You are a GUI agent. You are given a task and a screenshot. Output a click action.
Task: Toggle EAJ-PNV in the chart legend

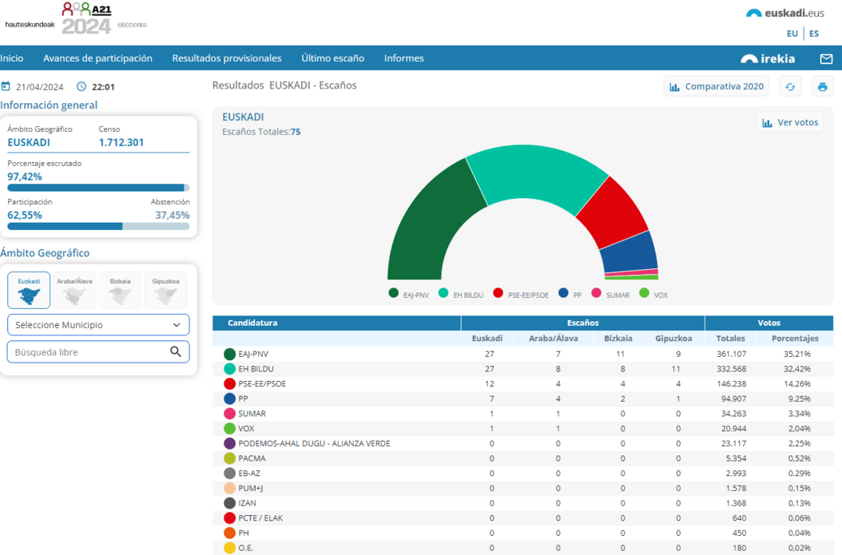pos(409,295)
